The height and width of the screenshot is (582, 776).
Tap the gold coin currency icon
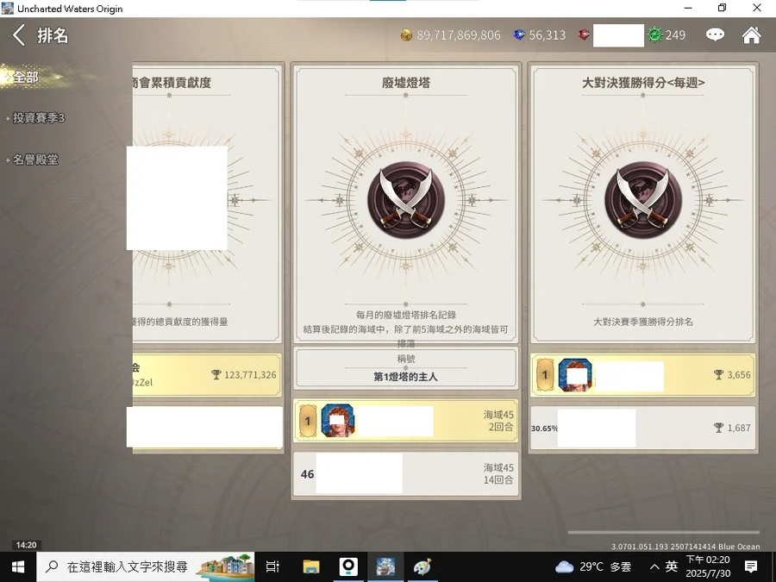point(406,35)
